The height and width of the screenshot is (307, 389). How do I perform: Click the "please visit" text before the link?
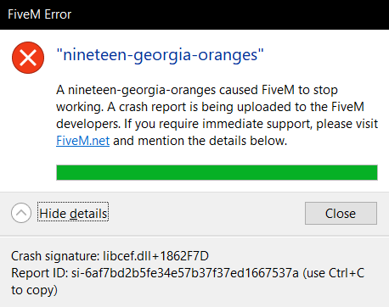(x=347, y=124)
